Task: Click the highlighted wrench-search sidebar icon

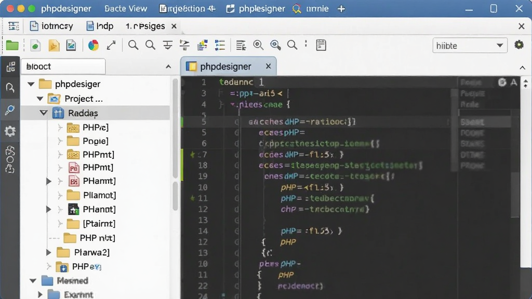Action: click(x=10, y=110)
